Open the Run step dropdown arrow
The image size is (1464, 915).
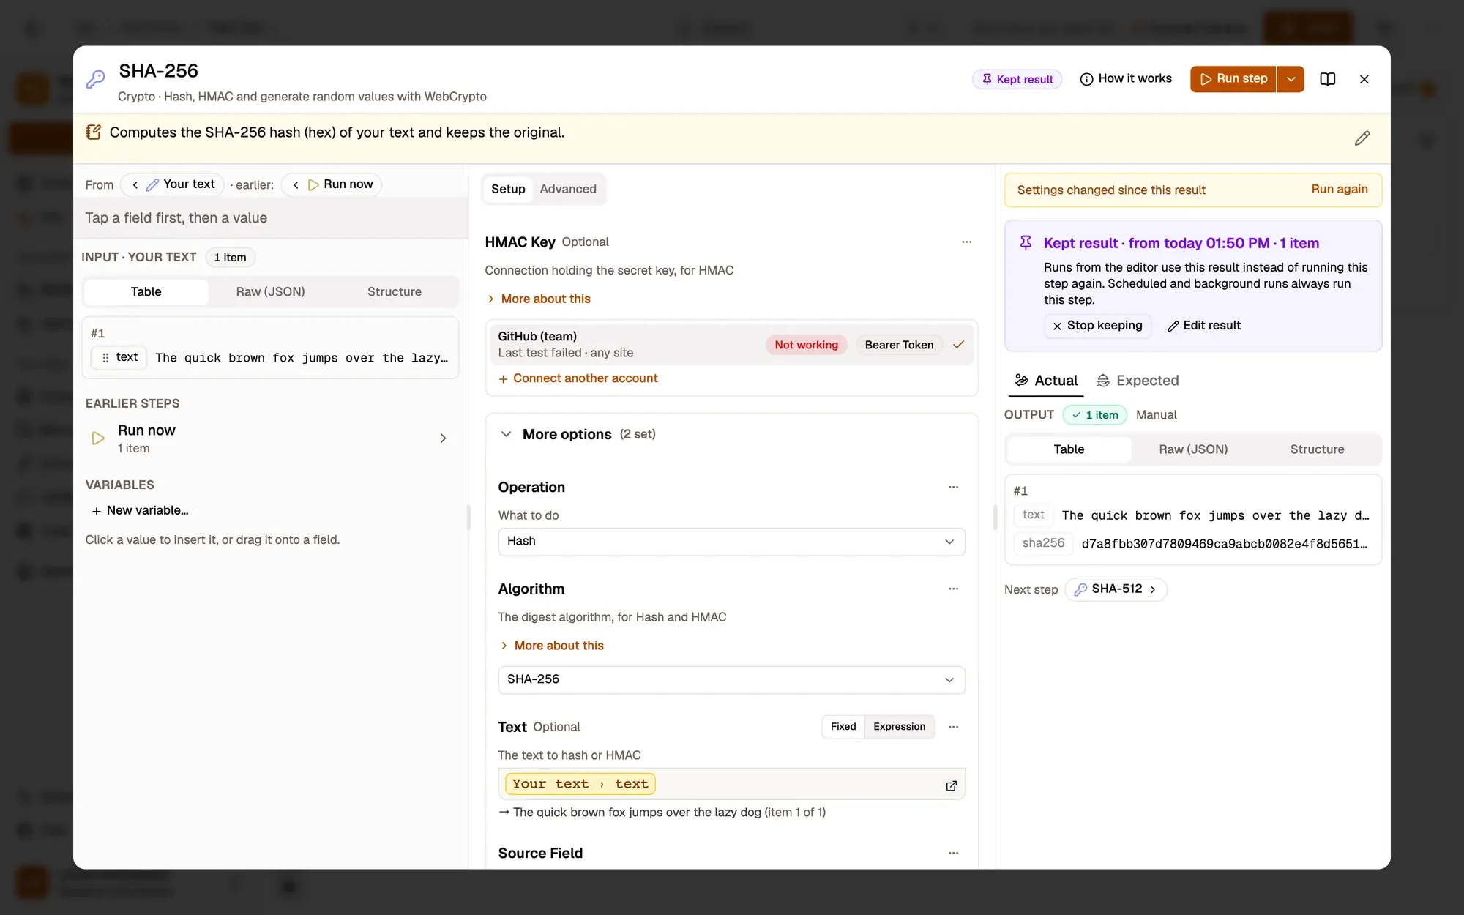pyautogui.click(x=1291, y=79)
